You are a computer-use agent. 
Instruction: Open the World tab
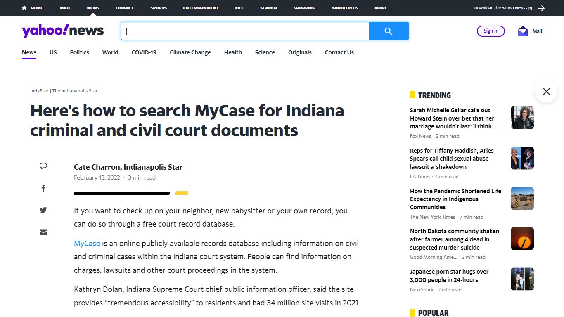click(110, 52)
